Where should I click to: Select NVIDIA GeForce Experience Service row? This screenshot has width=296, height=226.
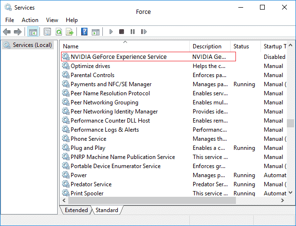tap(119, 56)
